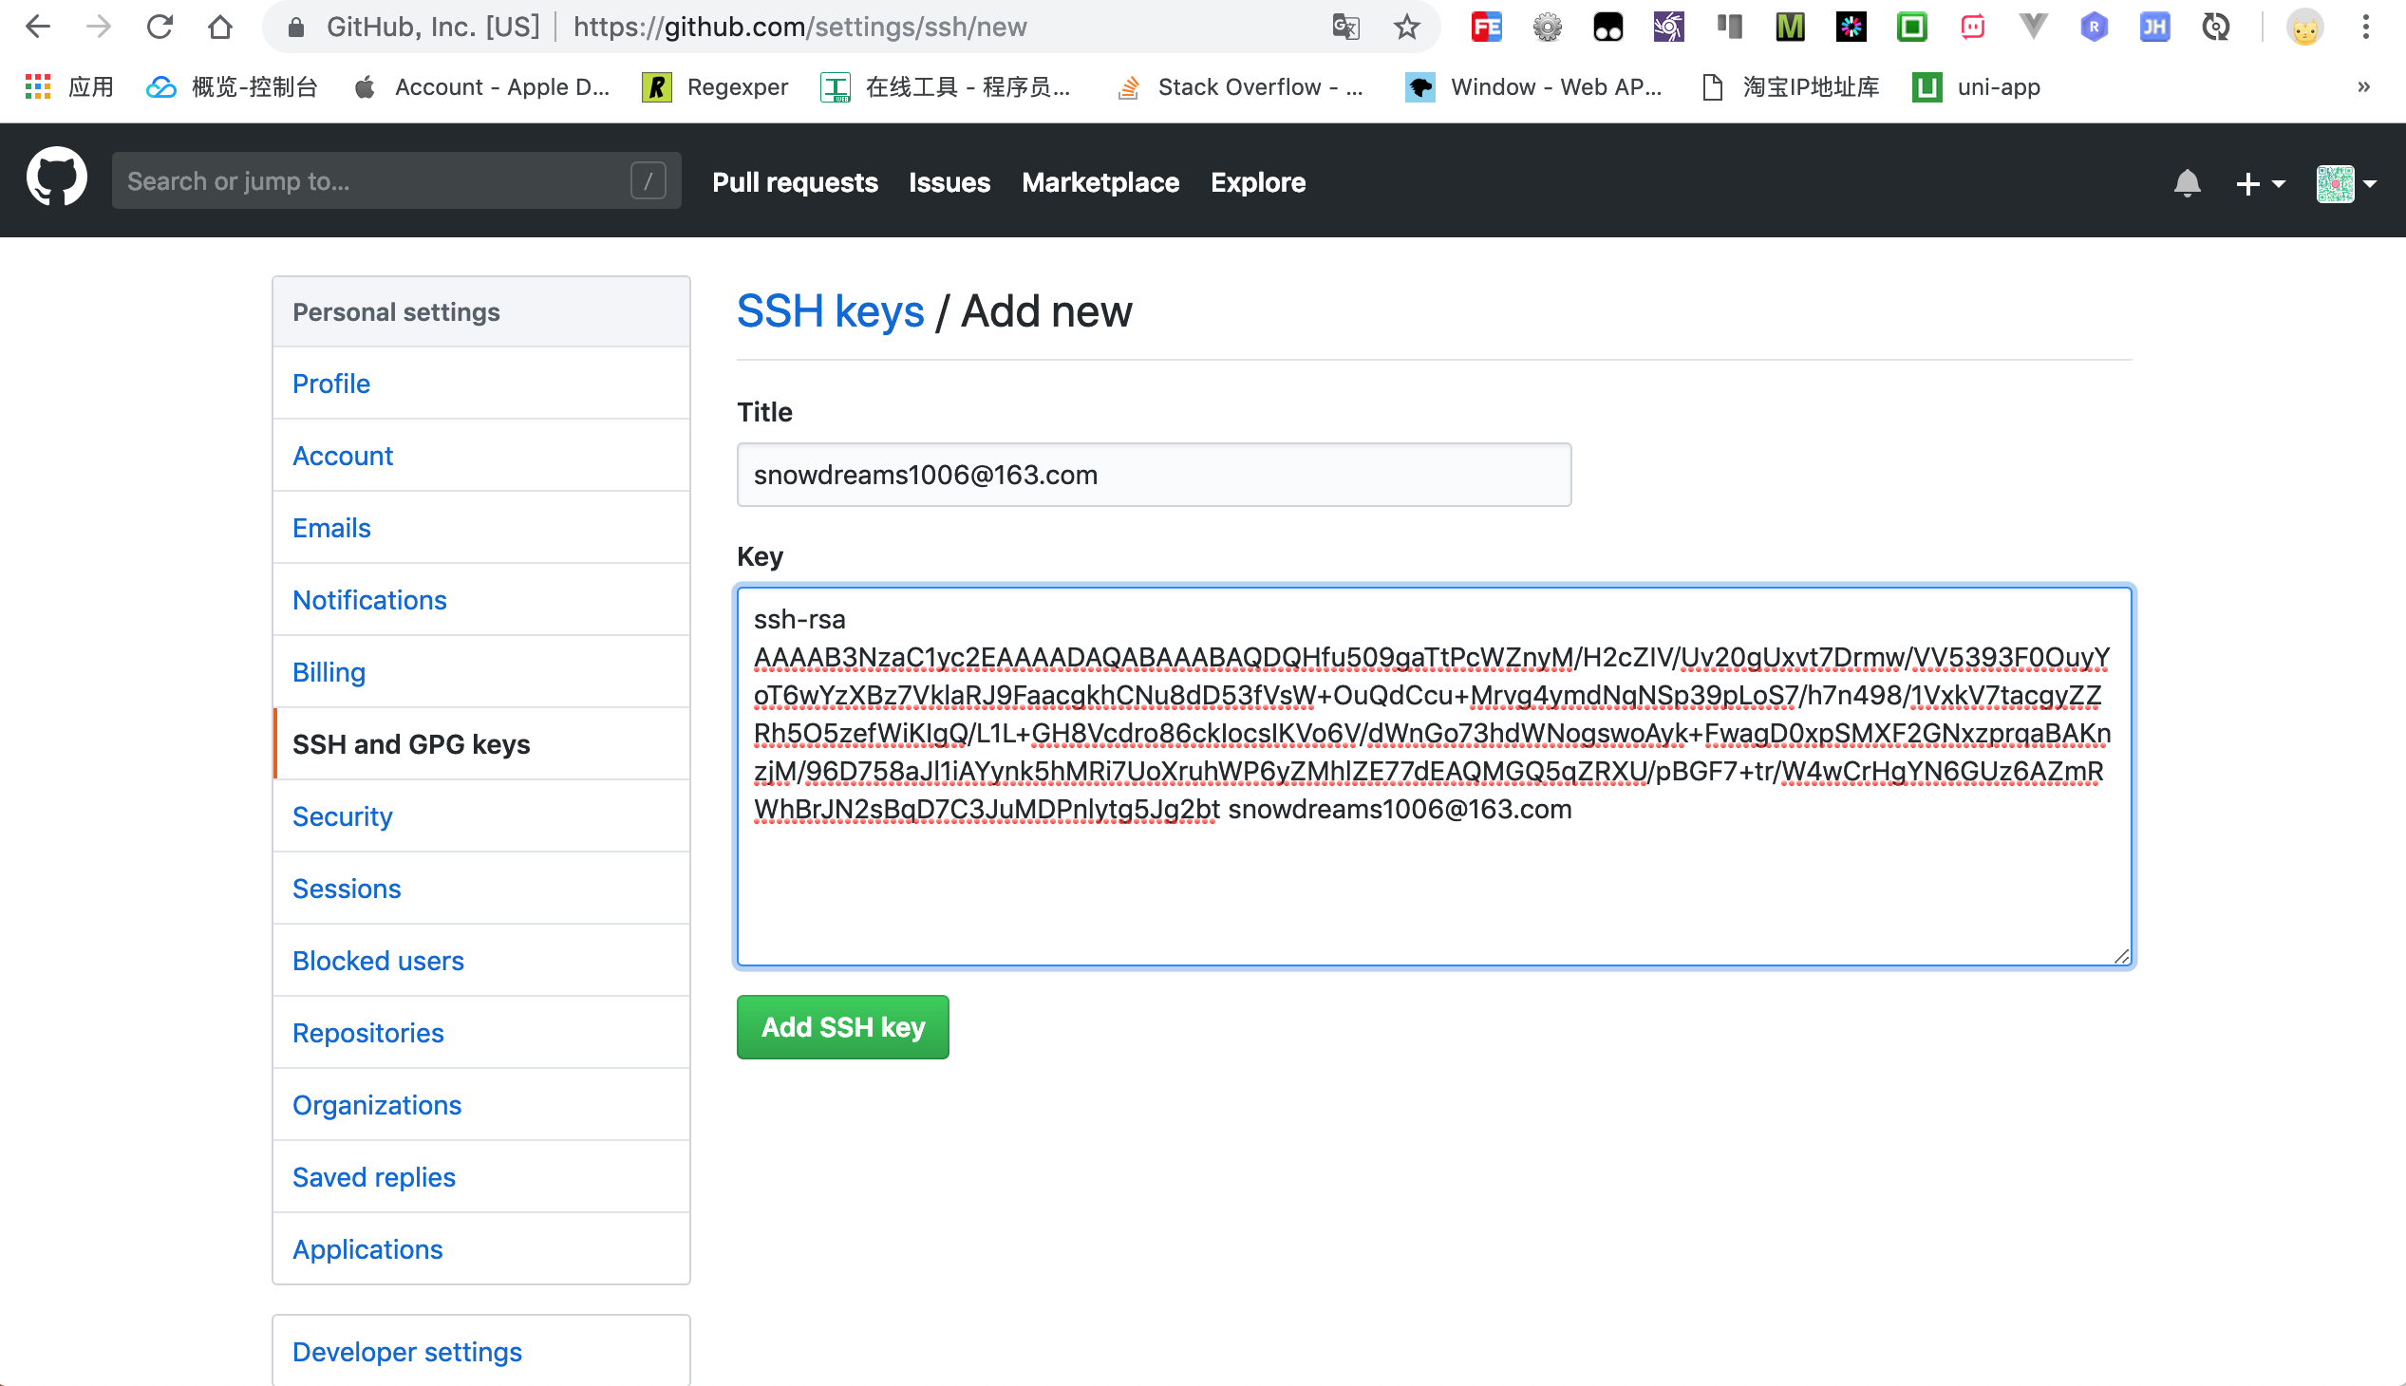Click the SSH and GPG keys tab

(x=410, y=743)
